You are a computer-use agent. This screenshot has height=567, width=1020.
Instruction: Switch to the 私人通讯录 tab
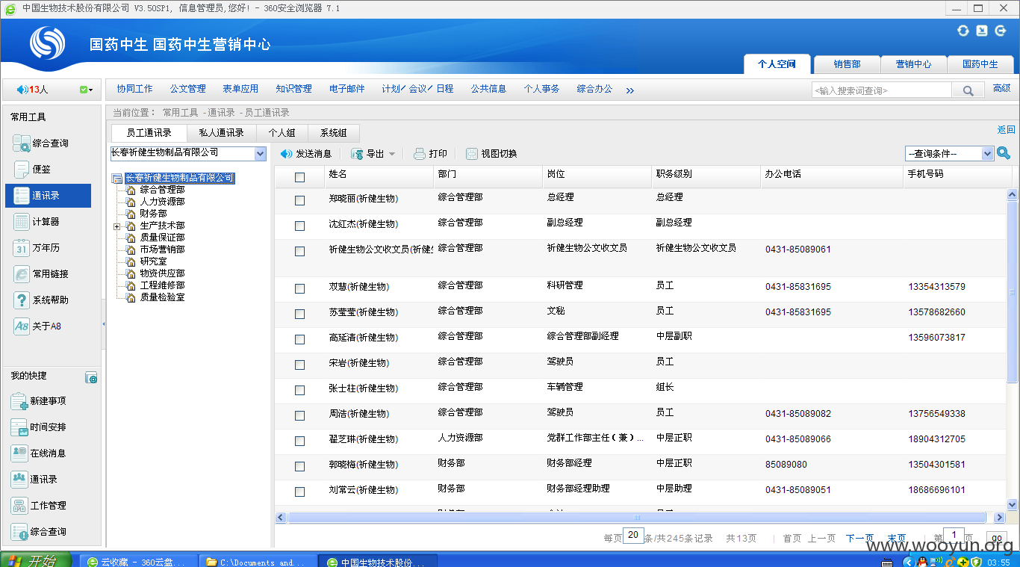[221, 133]
